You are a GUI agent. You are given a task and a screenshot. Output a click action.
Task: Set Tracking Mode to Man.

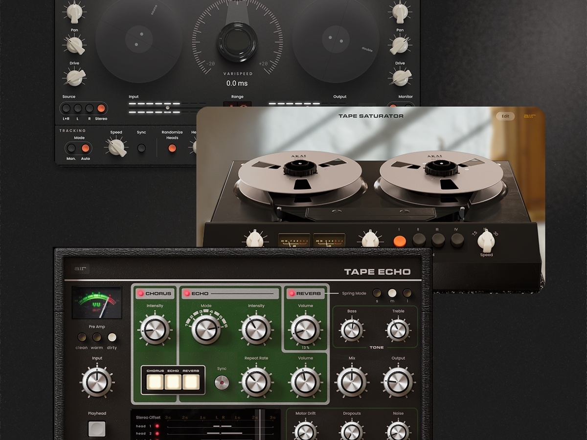[x=71, y=148]
